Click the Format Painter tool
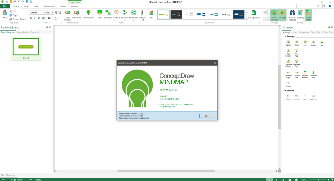Screen dimensions: 334x181 tap(18, 19)
